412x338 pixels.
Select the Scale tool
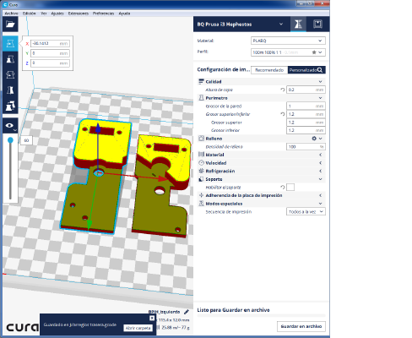point(10,59)
